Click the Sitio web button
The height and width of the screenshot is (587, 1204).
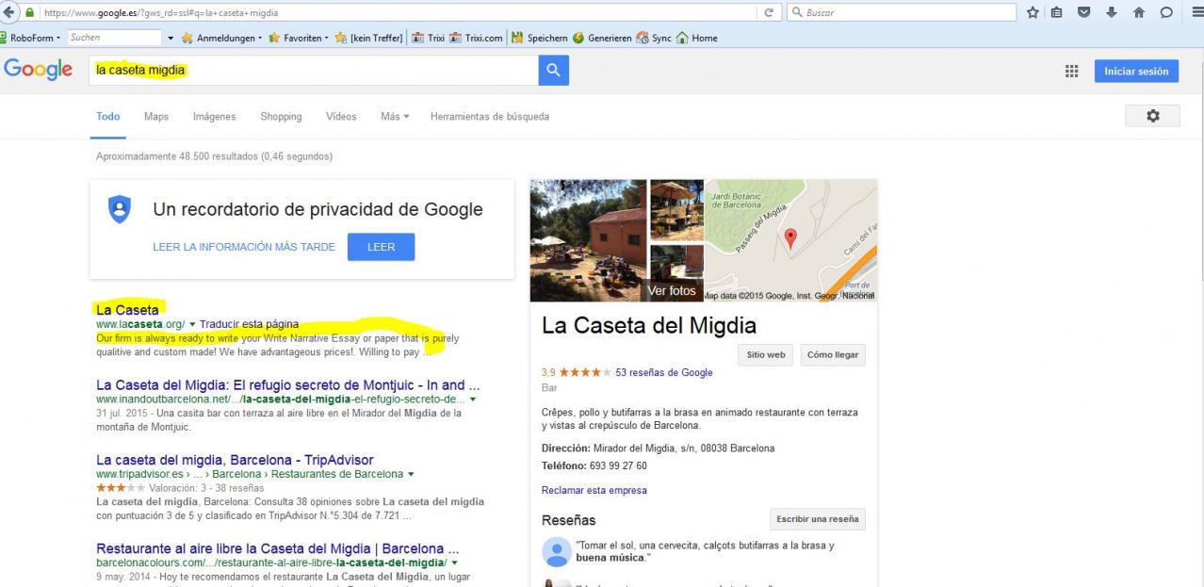tap(766, 355)
